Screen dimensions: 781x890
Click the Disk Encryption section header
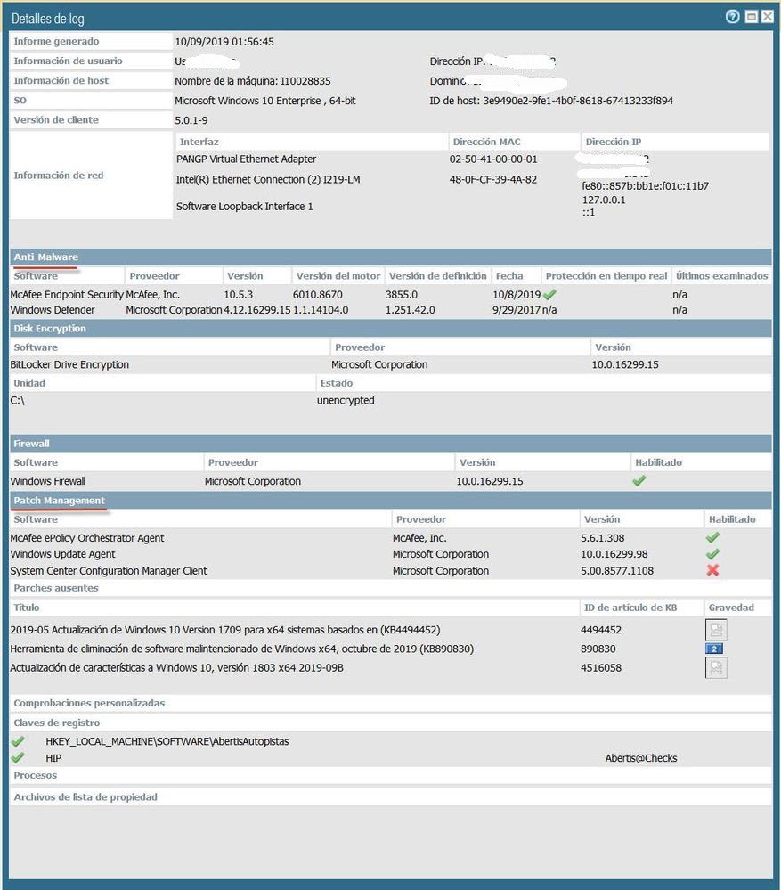coord(50,329)
